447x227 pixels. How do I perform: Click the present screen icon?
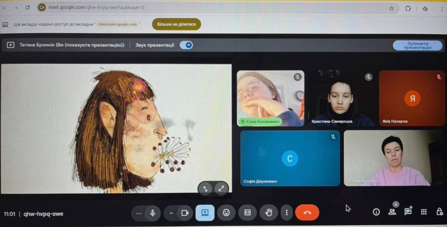click(205, 213)
